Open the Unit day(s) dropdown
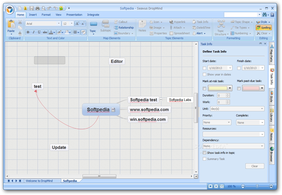 click(262, 109)
